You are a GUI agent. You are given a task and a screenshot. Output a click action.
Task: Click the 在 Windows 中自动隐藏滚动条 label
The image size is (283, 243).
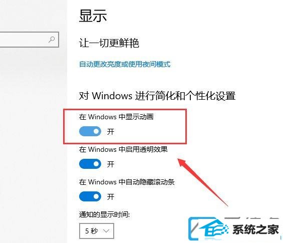point(127,182)
